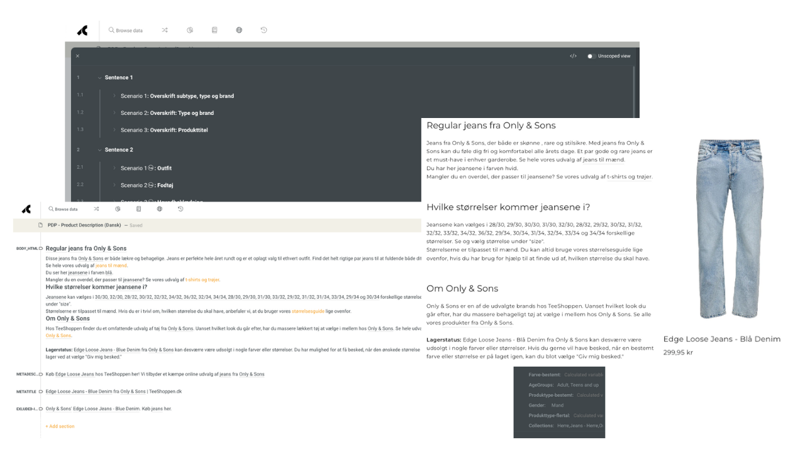Click the BODY_HTML section tag icon
Image resolution: width=805 pixels, height=452 pixels.
pos(41,249)
